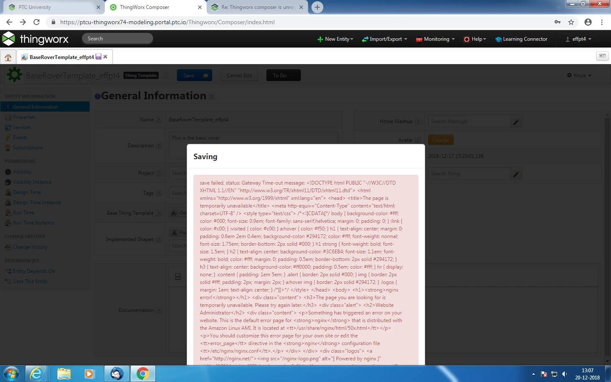The image size is (611, 382).
Task: Expand the Import/Export menu
Action: coord(384,39)
